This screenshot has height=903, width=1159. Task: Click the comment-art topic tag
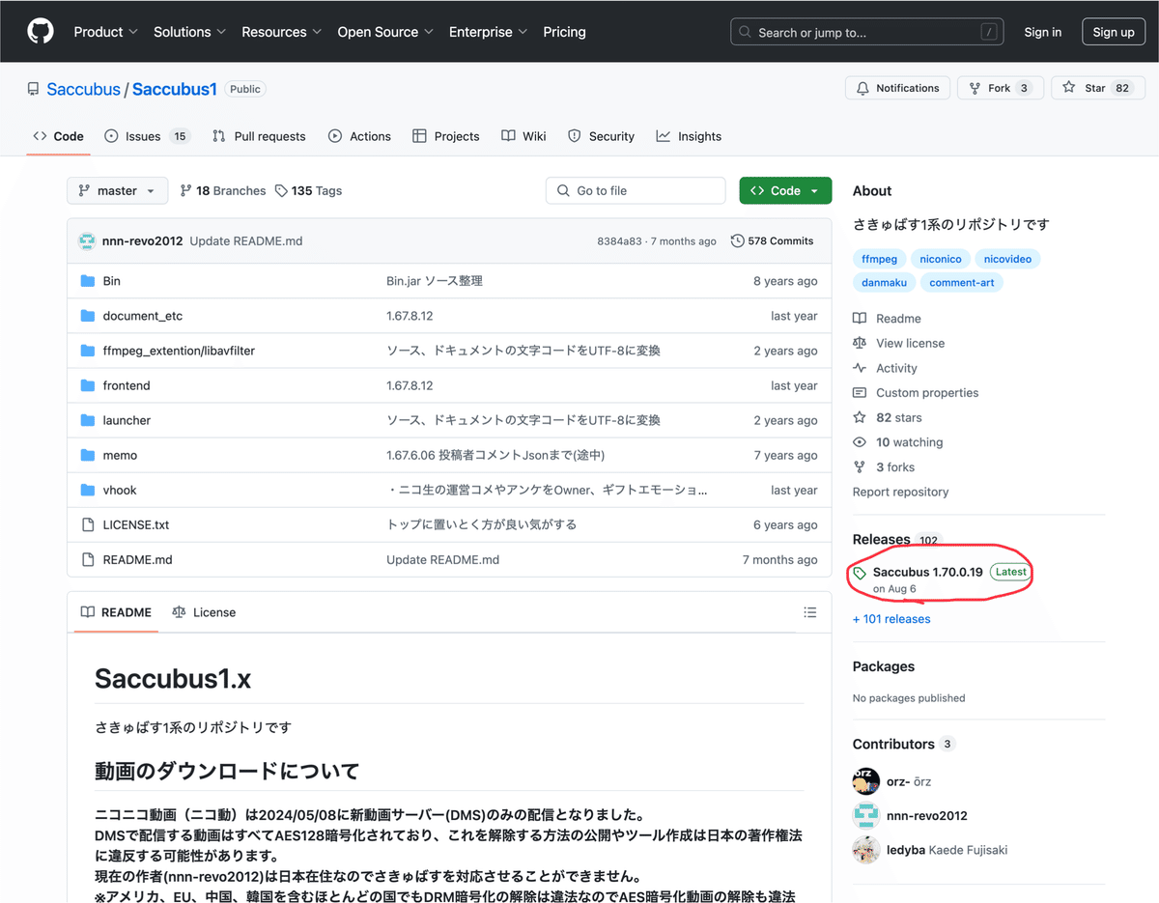point(962,283)
